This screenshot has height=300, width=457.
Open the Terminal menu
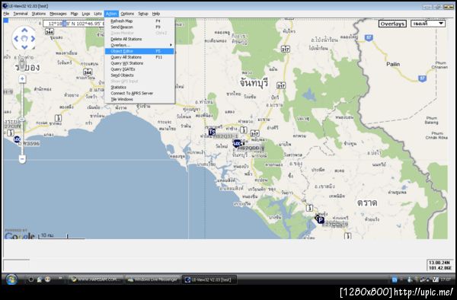[x=21, y=14]
